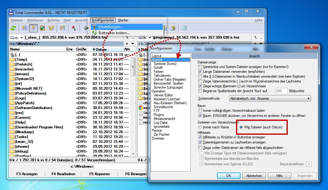Viewport: 328px width, 190px height.
Task: Click OK in the Konfigurieren dialog
Action: click(229, 176)
